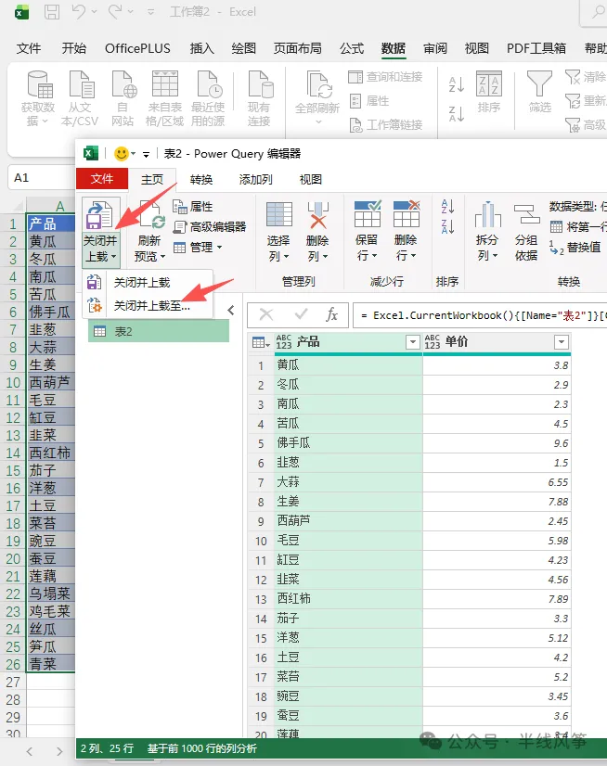Click 获取数据 in the Excel ribbon
607x766 pixels.
38,98
